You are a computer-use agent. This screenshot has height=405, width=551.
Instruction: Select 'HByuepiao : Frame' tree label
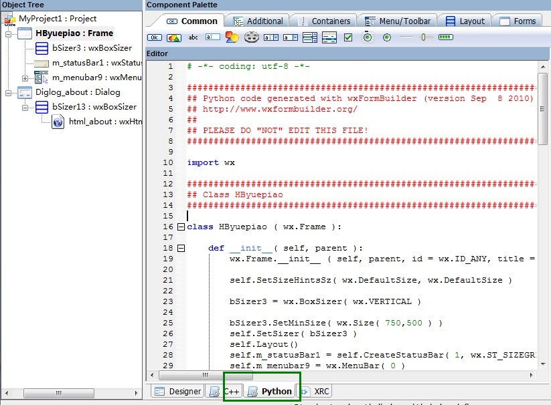[x=74, y=33]
